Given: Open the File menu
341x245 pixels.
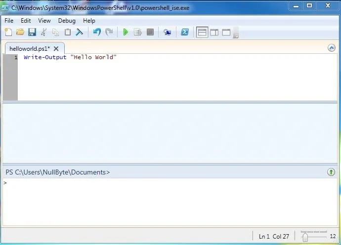Looking at the screenshot, I should (x=9, y=21).
